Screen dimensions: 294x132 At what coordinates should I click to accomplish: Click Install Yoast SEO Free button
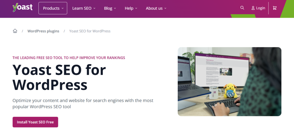(x=35, y=122)
